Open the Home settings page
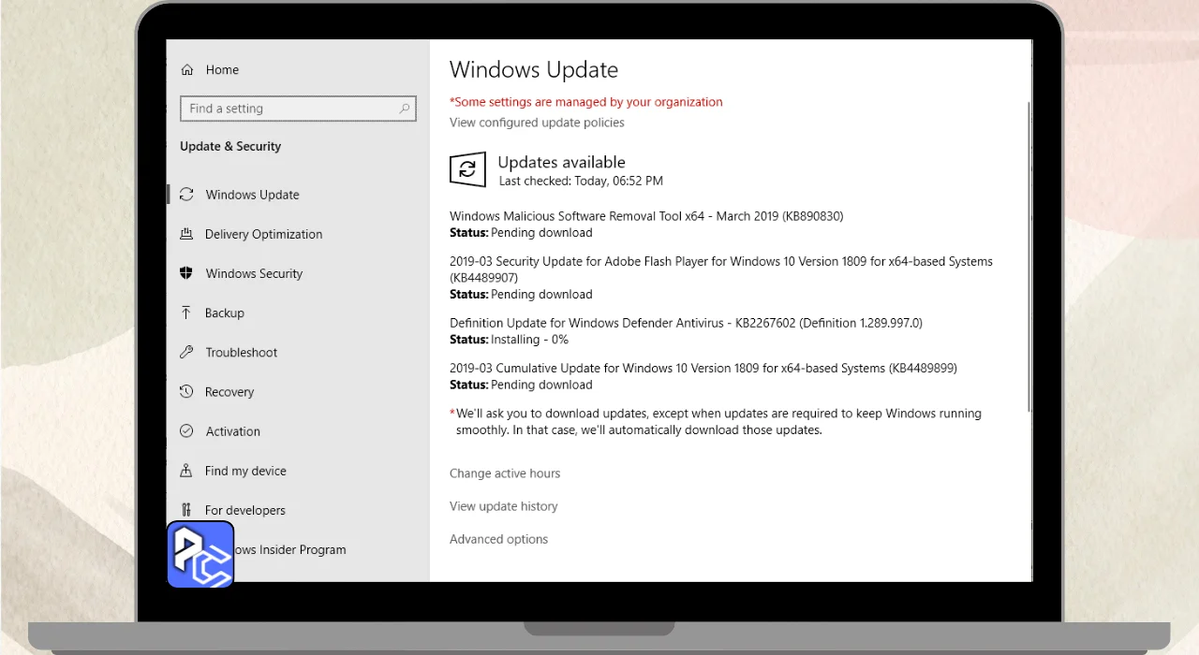The height and width of the screenshot is (655, 1199). pyautogui.click(x=222, y=70)
